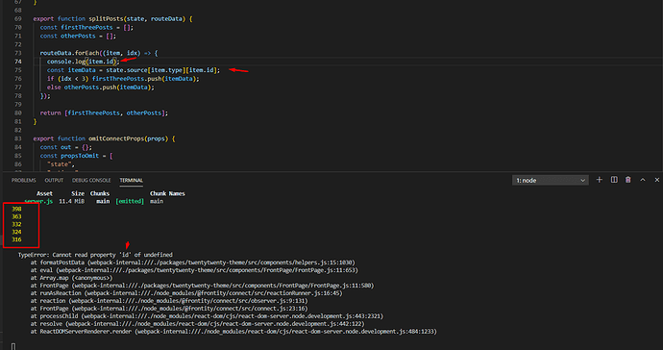Viewport: 663px width, 350px height.
Task: Click the 'at eval' stack trace line
Action: [194, 270]
